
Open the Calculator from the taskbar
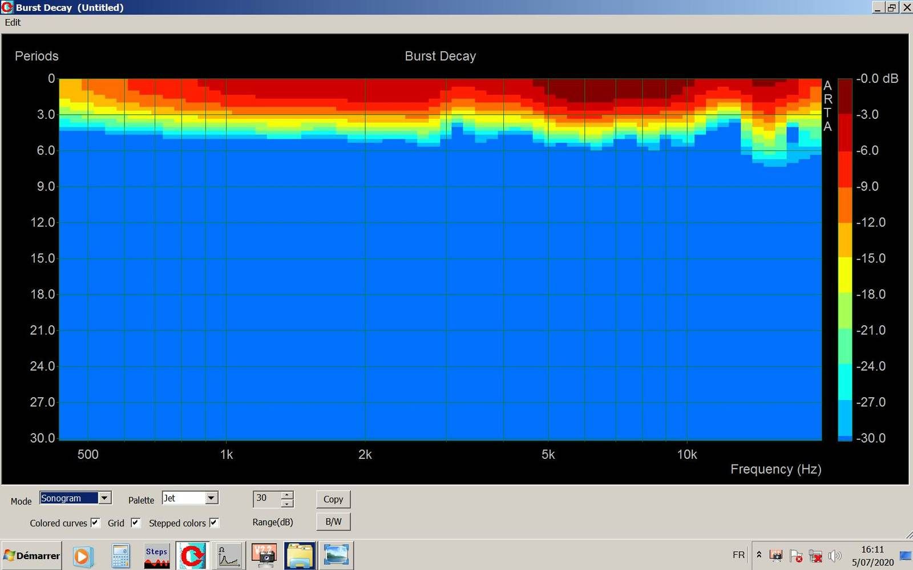[120, 556]
